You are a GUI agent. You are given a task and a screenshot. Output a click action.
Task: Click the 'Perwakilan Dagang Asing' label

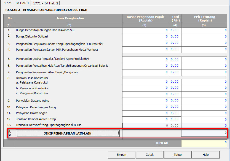(x=33, y=101)
